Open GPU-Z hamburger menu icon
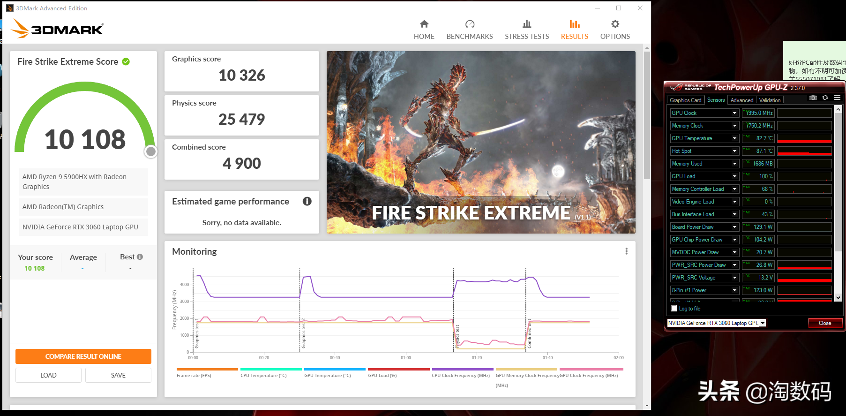The image size is (846, 416). [x=837, y=98]
